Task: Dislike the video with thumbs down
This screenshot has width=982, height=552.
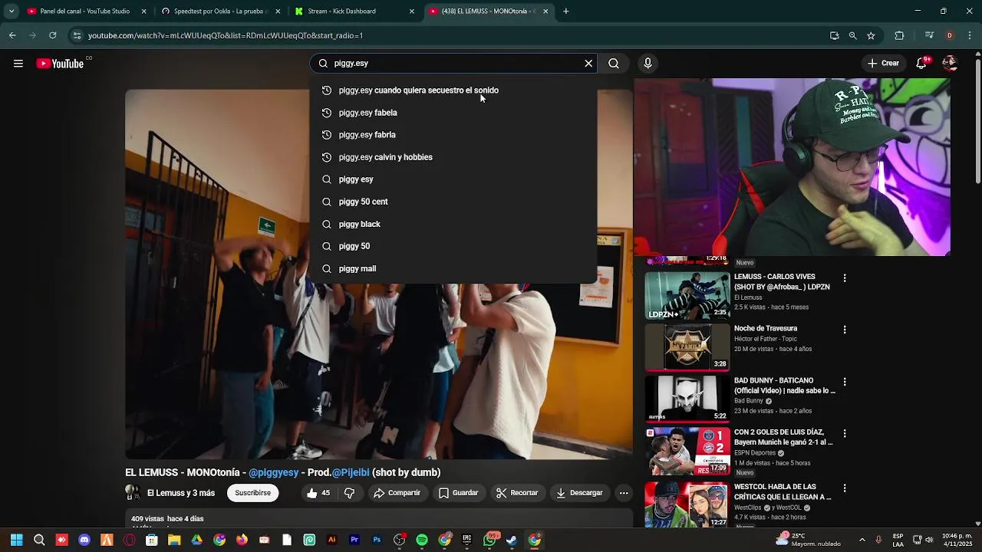Action: pos(349,493)
